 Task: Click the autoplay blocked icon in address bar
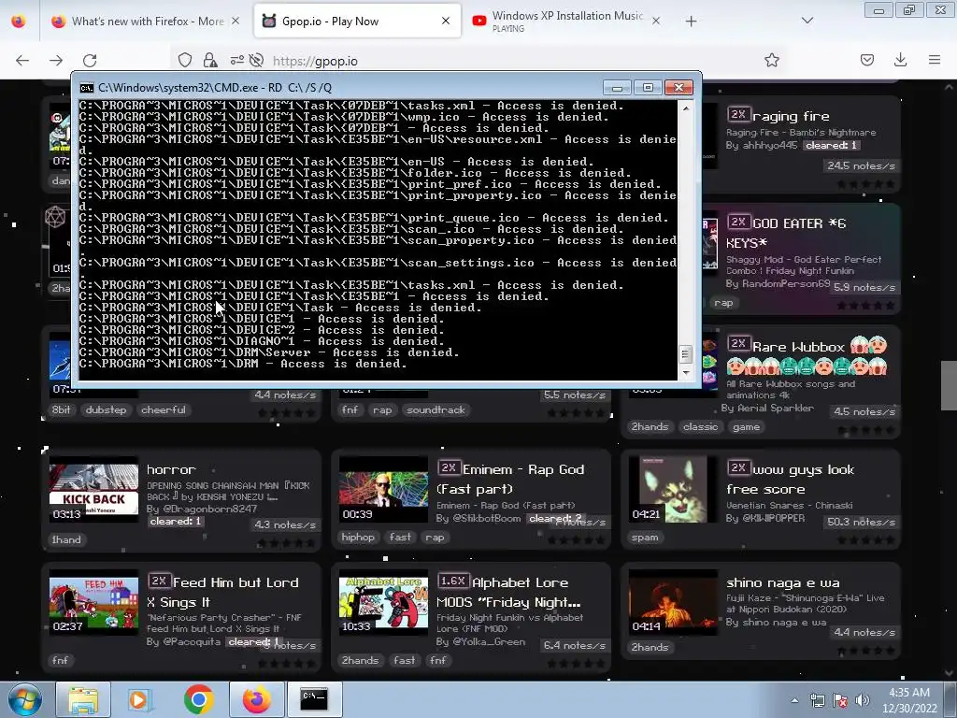coord(257,61)
